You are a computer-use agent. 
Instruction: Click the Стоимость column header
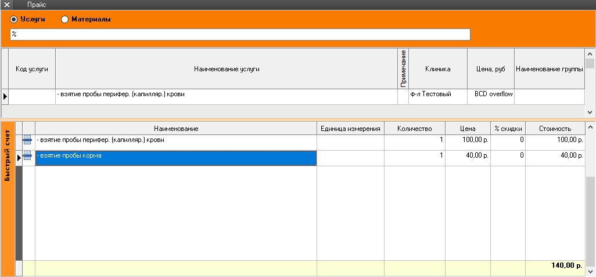(x=555, y=129)
